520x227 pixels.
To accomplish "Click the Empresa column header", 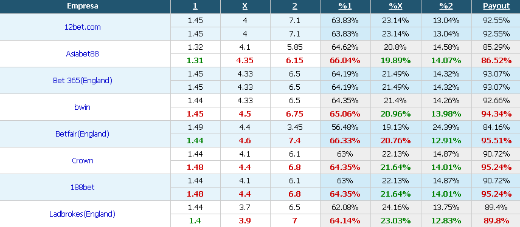I will pyautogui.click(x=83, y=6).
